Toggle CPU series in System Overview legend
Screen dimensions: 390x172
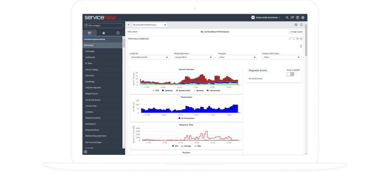[156, 91]
